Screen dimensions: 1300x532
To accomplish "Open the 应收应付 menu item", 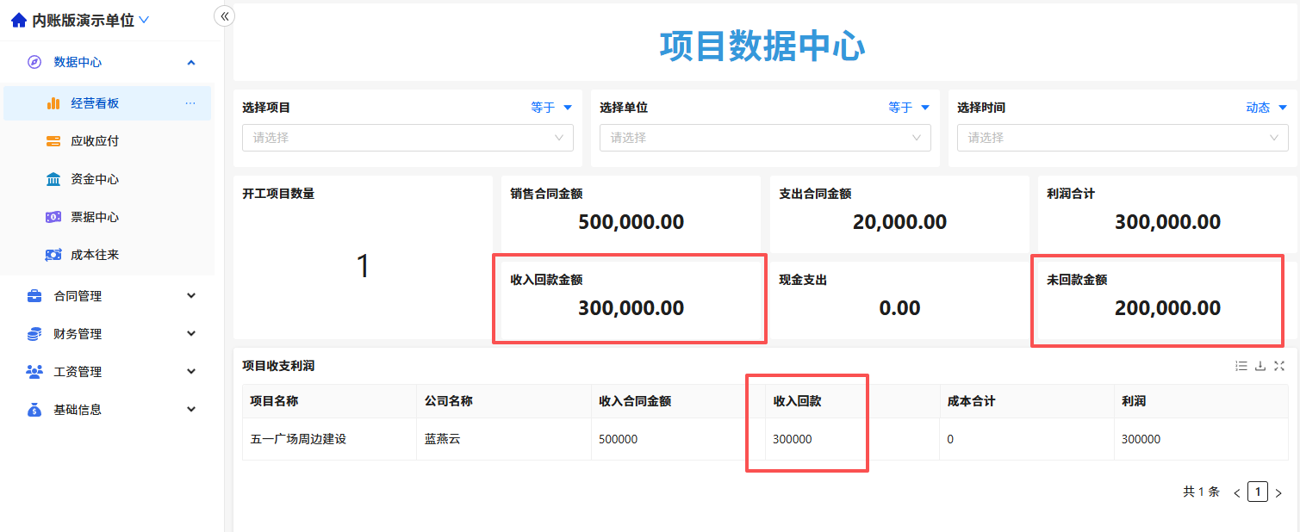I will pos(107,141).
